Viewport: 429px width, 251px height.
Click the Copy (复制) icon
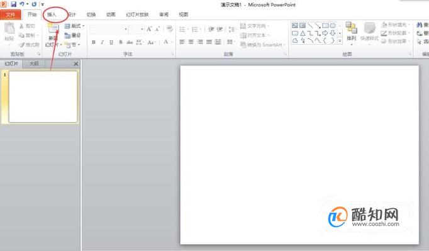21,35
